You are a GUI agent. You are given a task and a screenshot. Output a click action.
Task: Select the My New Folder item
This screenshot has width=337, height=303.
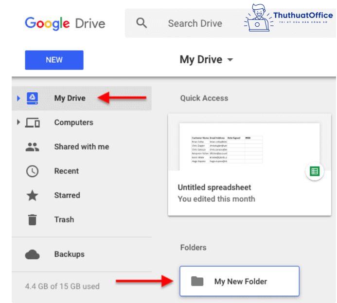(239, 281)
